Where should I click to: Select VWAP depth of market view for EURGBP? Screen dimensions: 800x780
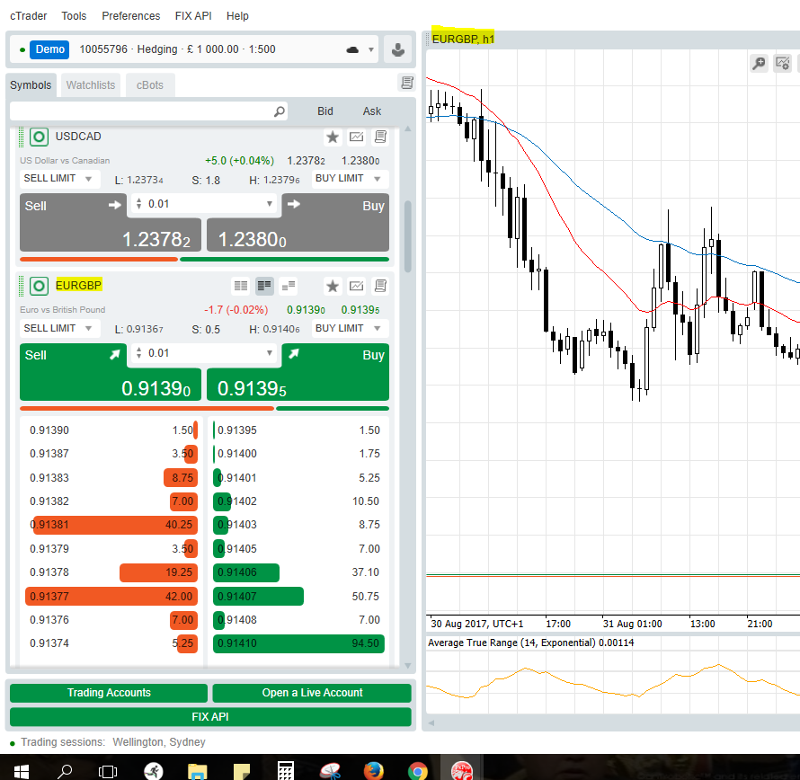point(289,286)
